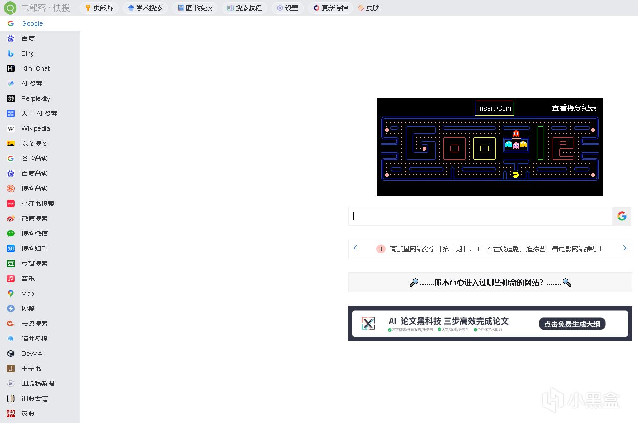Click the 云盘搜索 icon in the sidebar
This screenshot has width=638, height=423.
coord(11,324)
